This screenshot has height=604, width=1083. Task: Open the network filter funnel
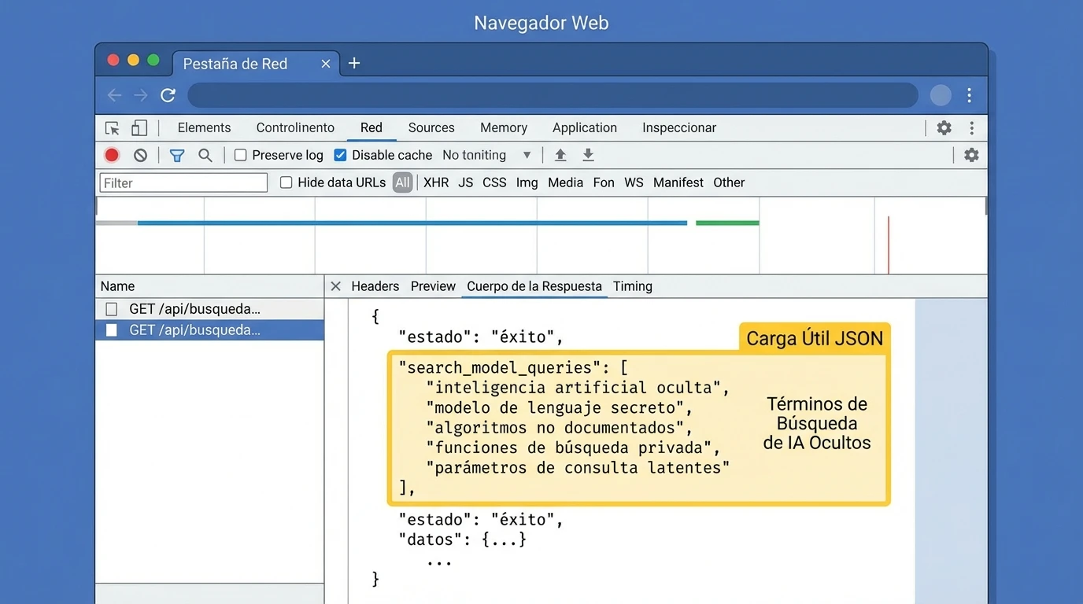tap(176, 155)
